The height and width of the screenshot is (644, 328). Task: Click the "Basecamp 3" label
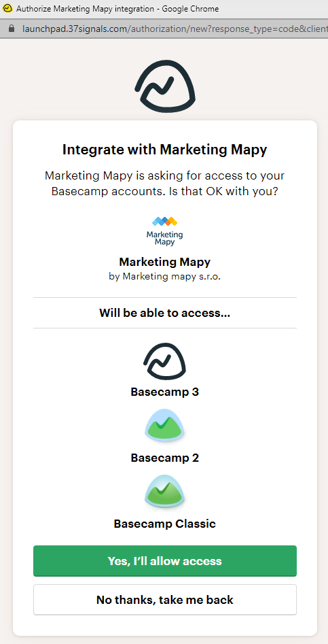165,392
